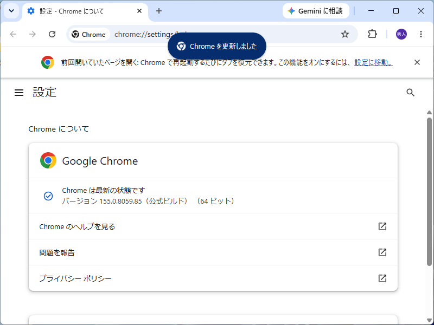Bookmark this page with star icon
434x325 pixels.
(345, 34)
